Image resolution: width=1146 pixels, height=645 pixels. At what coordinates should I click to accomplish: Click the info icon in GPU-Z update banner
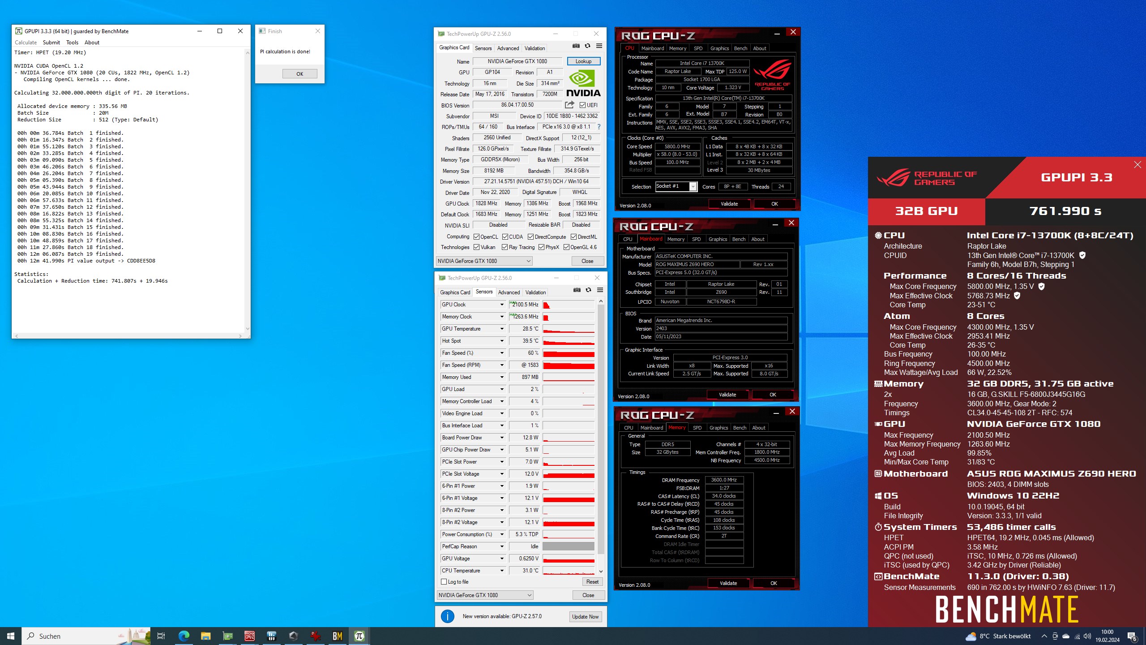448,616
